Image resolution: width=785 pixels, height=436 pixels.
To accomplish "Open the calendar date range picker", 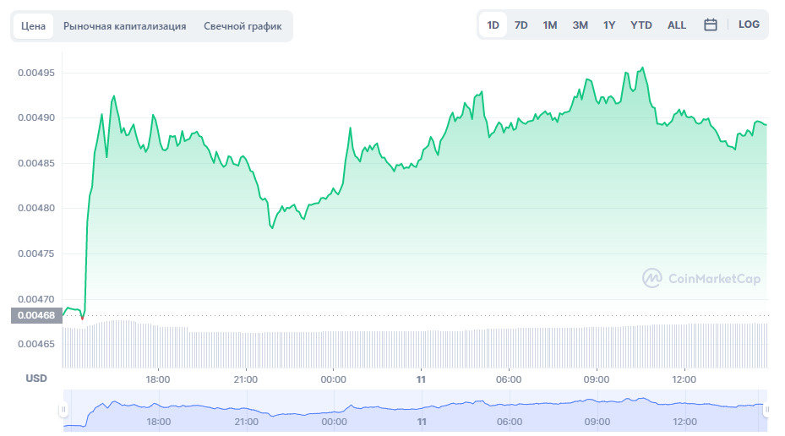I will pyautogui.click(x=711, y=25).
